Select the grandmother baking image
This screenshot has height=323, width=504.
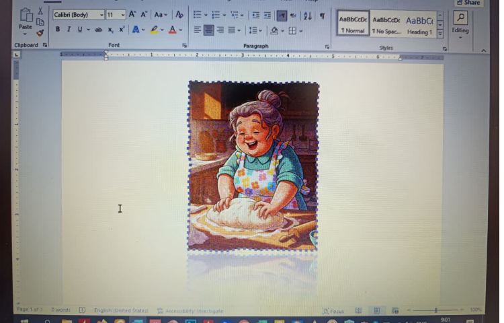pyautogui.click(x=253, y=165)
